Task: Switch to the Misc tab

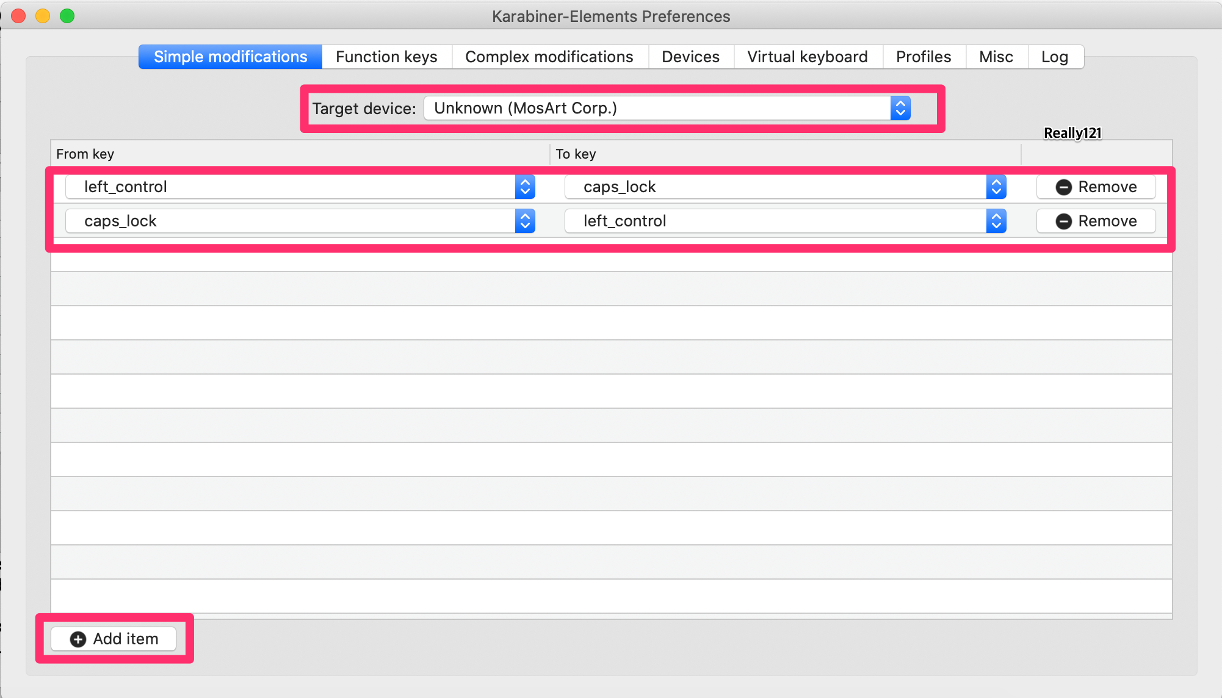Action: (996, 57)
